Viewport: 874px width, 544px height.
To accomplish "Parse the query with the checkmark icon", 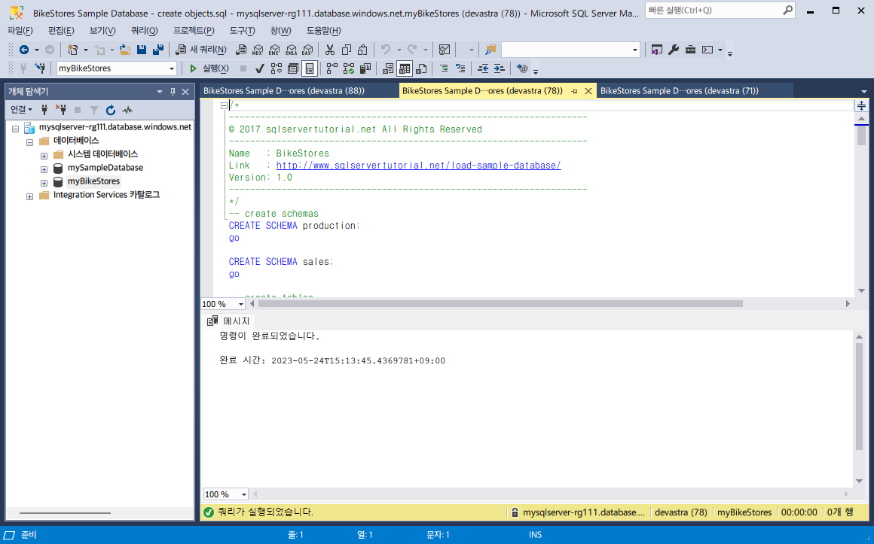I will (260, 68).
